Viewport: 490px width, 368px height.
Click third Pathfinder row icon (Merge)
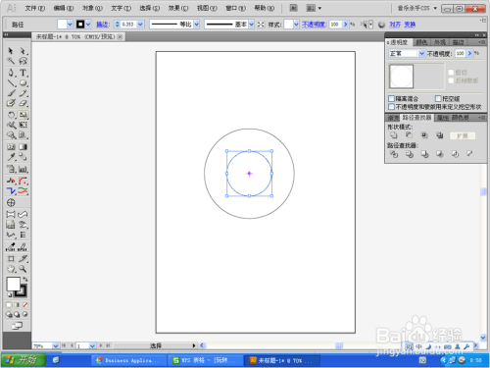[x=424, y=154]
